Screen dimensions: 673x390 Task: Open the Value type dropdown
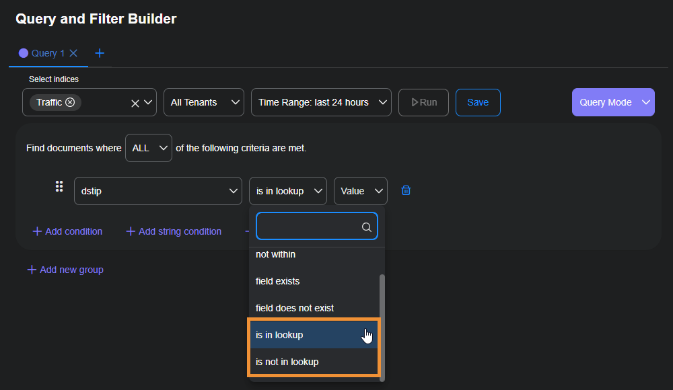[x=360, y=191]
